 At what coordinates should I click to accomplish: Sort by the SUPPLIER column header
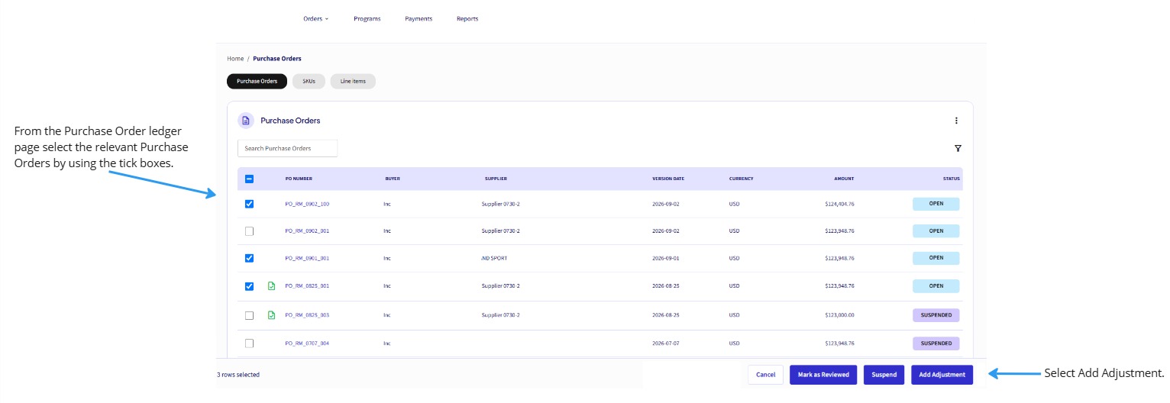pyautogui.click(x=496, y=179)
